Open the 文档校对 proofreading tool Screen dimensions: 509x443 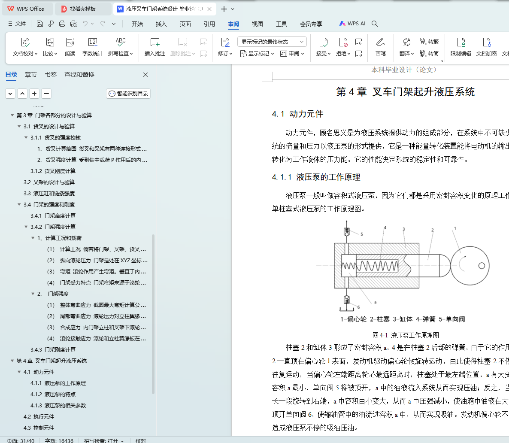pyautogui.click(x=25, y=47)
